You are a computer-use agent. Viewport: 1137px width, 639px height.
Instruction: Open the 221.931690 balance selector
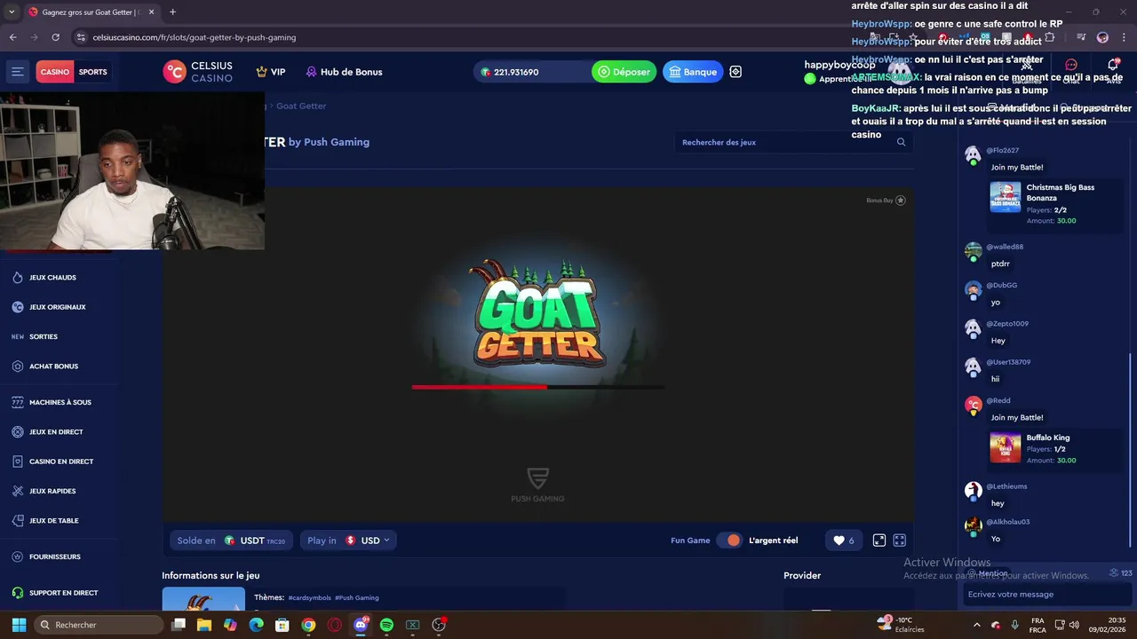530,72
